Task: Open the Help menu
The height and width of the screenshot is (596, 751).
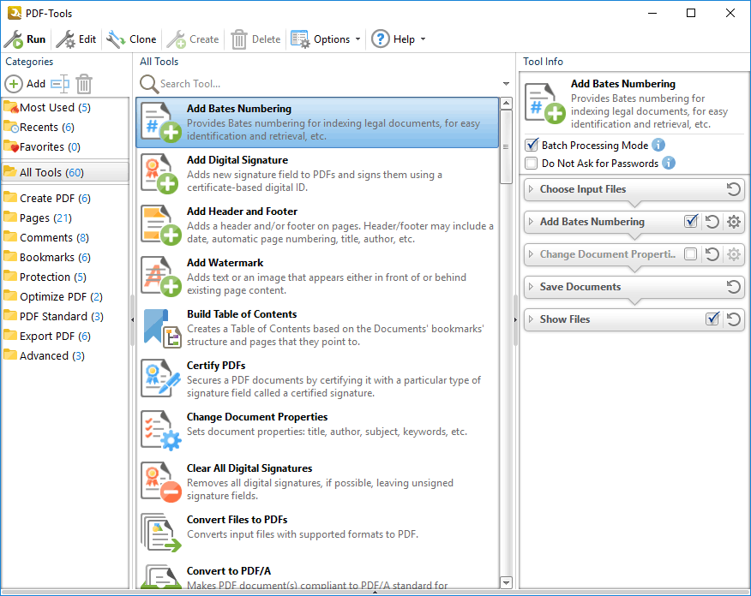Action: pos(397,39)
